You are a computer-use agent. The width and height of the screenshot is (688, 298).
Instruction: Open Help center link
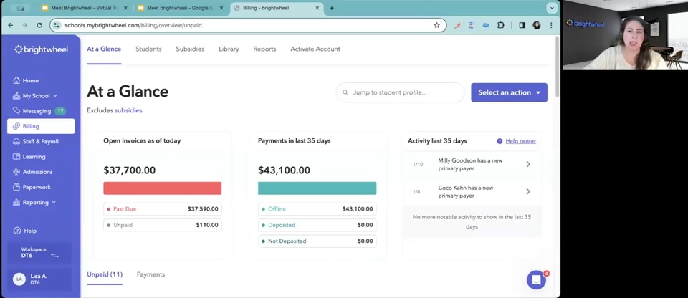point(520,141)
